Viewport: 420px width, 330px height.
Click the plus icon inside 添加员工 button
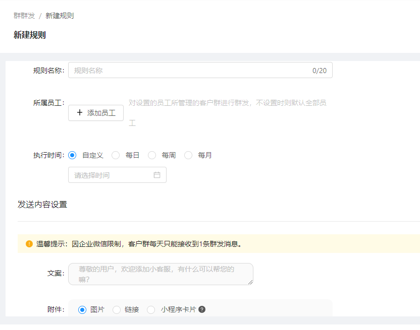point(81,112)
